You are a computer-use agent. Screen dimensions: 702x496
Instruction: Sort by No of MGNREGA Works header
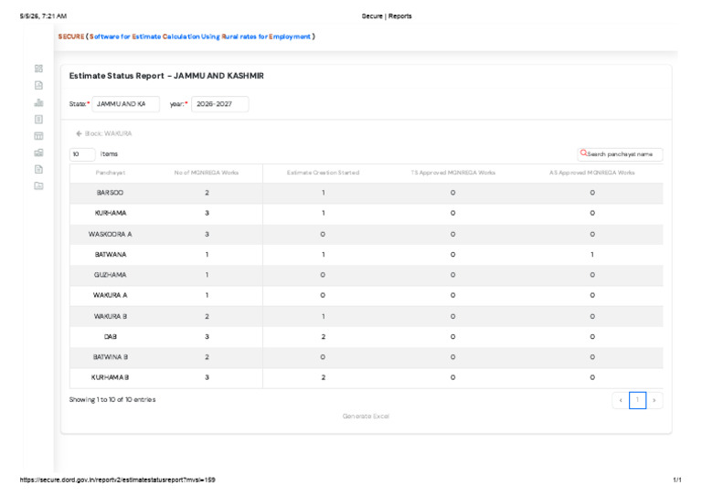[207, 173]
